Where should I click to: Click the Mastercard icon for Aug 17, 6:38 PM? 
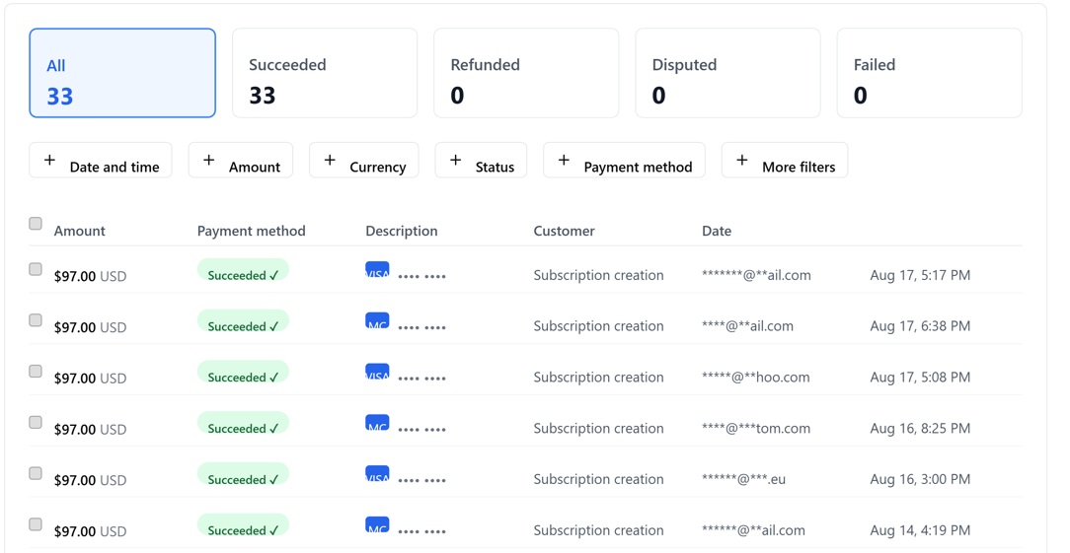(x=377, y=320)
